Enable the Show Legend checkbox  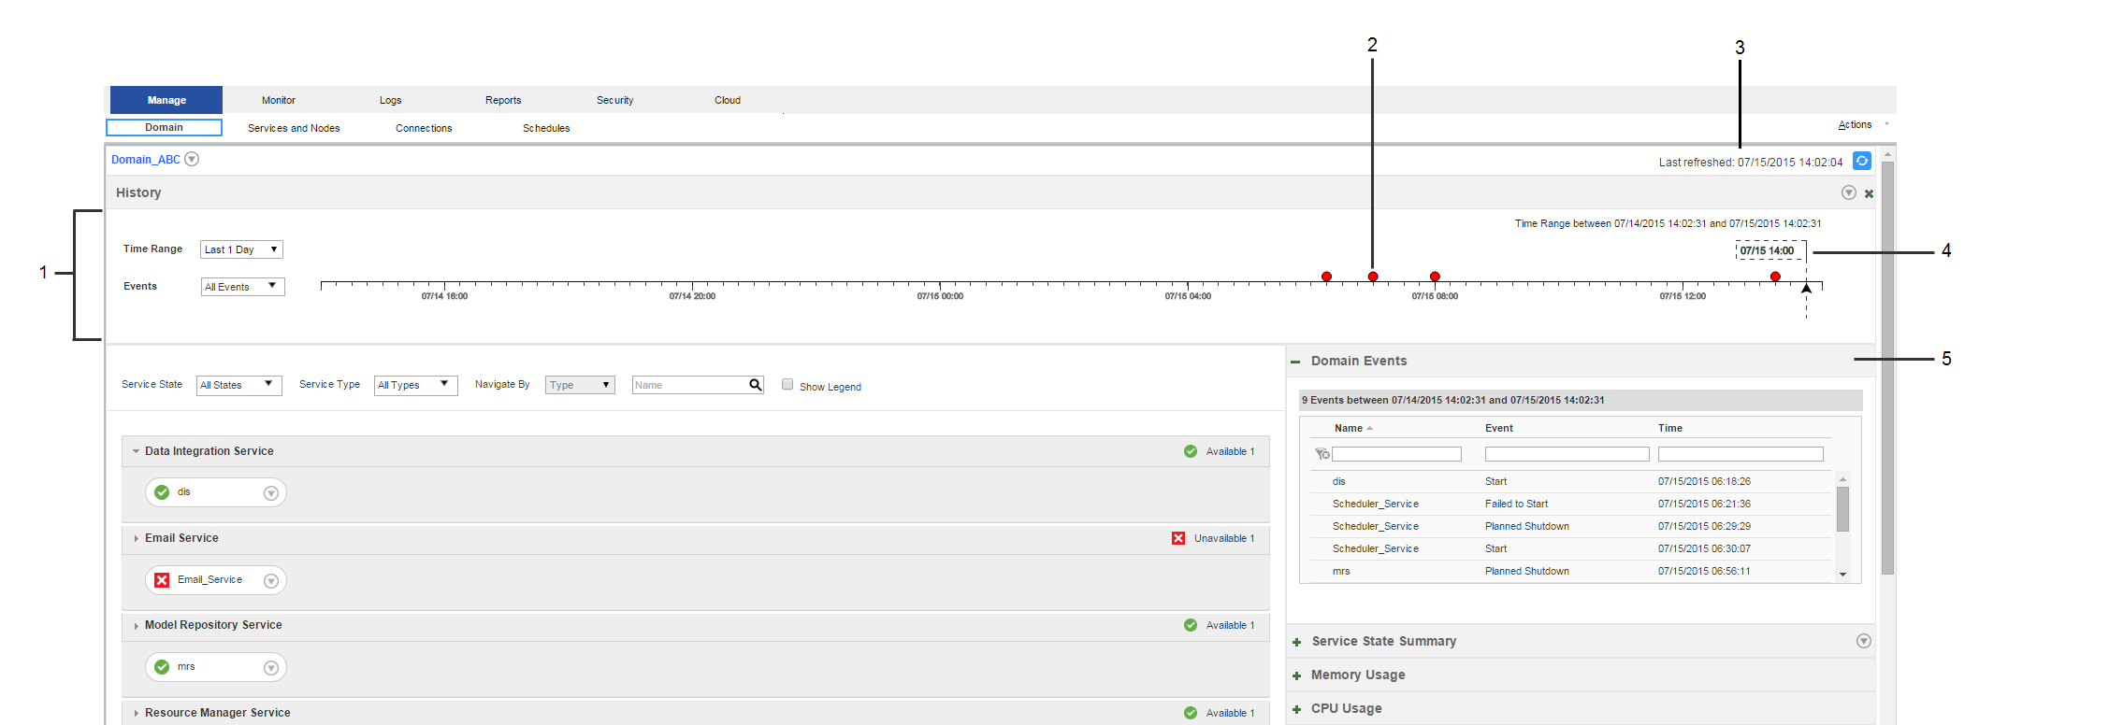tap(787, 385)
